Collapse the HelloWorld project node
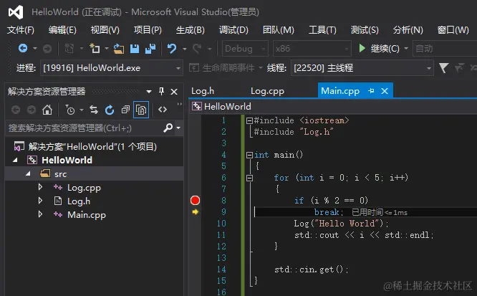 (15, 160)
